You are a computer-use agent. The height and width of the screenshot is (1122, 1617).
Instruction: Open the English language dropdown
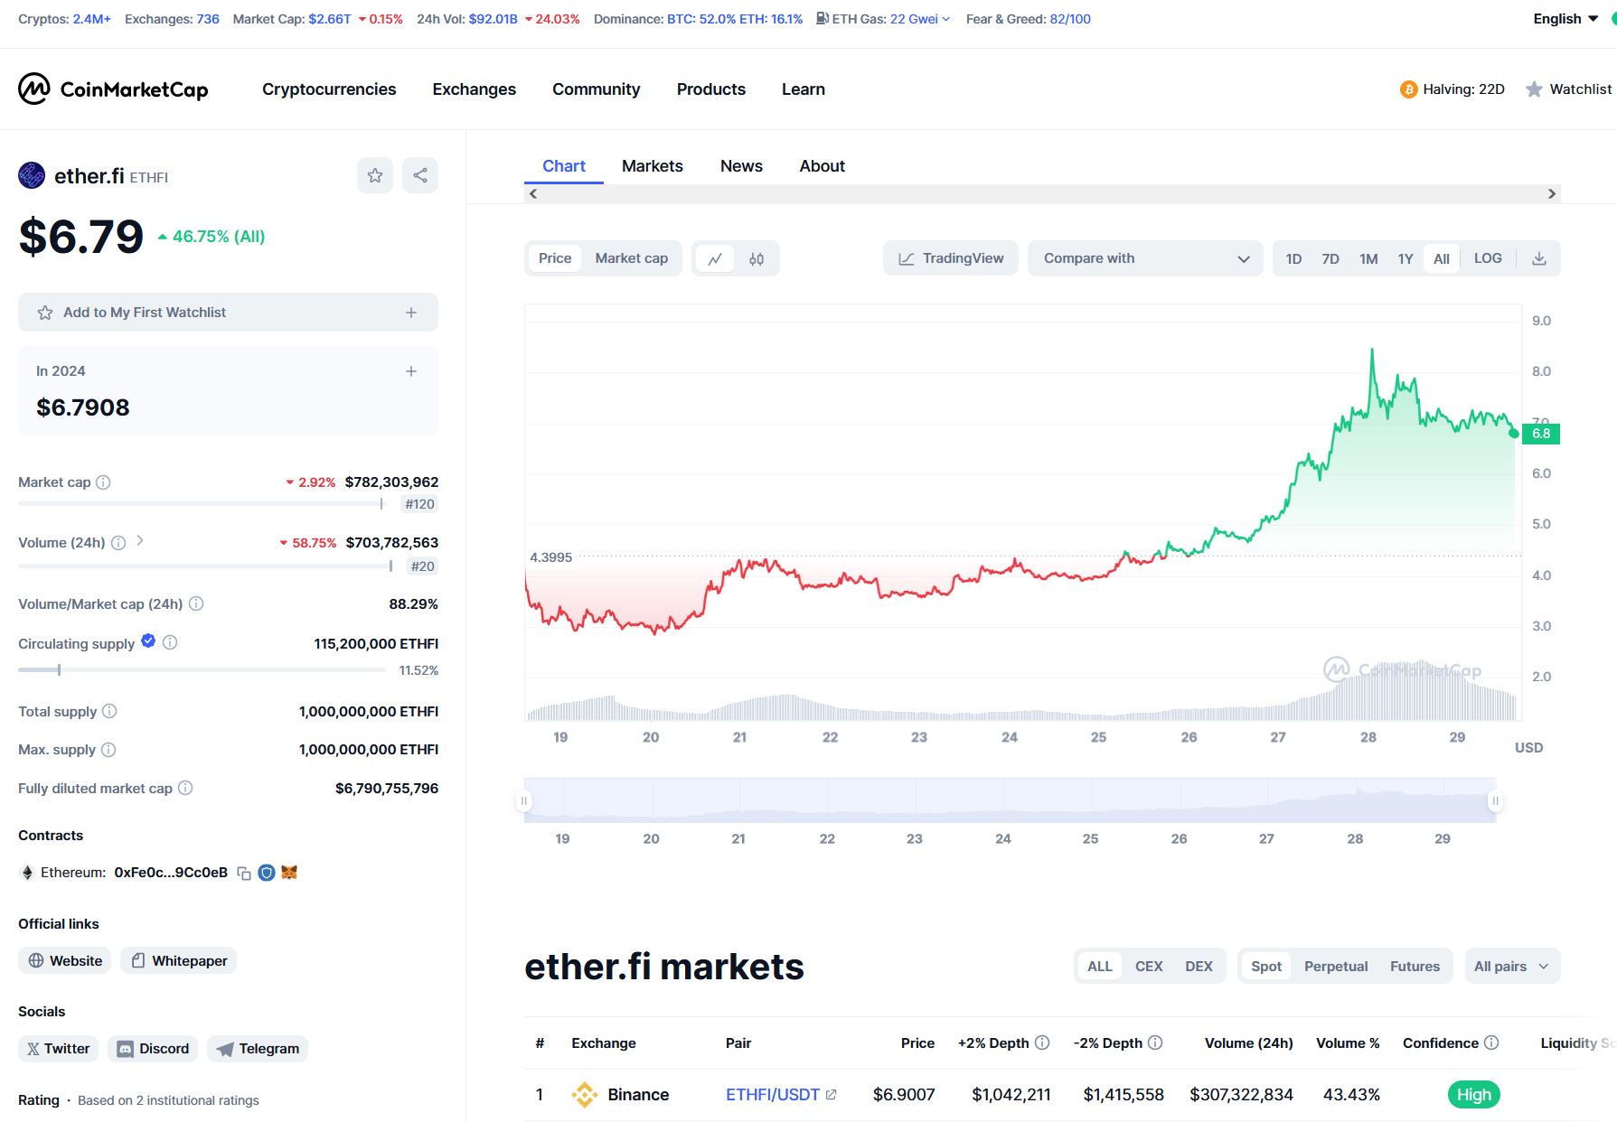[1565, 19]
